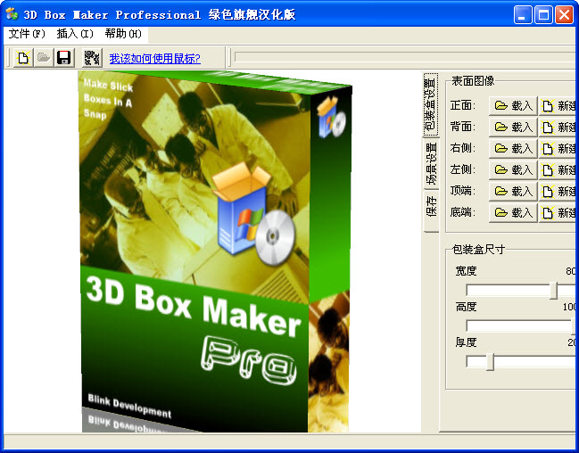579x453 pixels.
Task: Close the 3D Box Maker window
Action: coord(564,15)
